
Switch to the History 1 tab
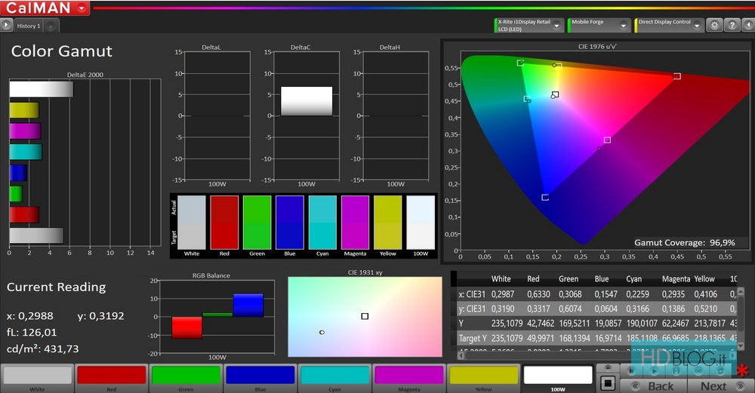(x=29, y=26)
